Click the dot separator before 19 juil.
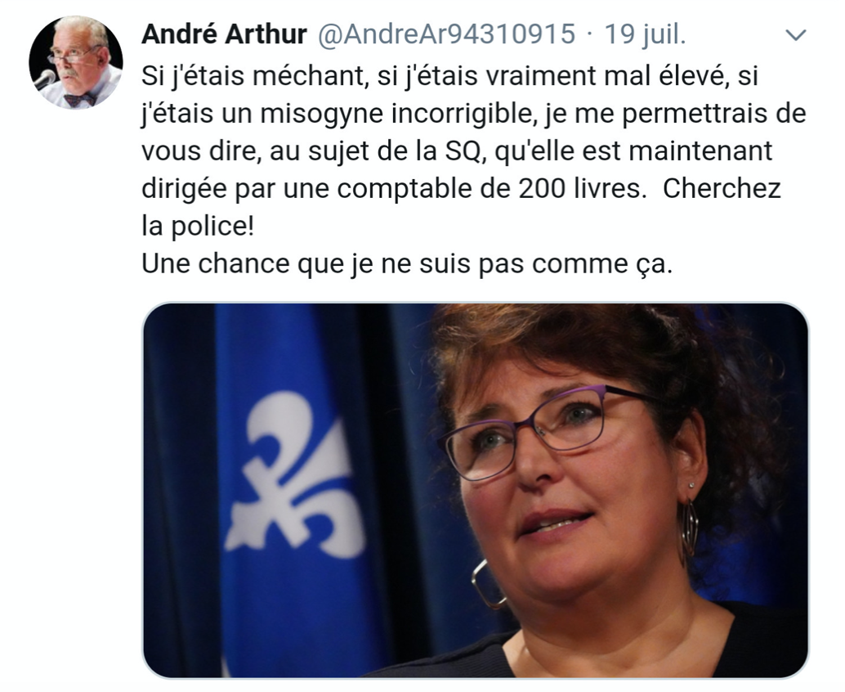The width and height of the screenshot is (845, 692). (590, 36)
